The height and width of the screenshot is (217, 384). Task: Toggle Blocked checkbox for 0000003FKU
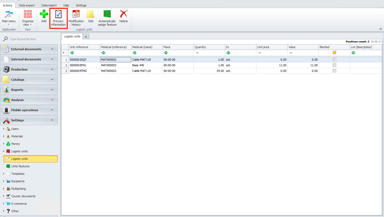tap(334, 65)
